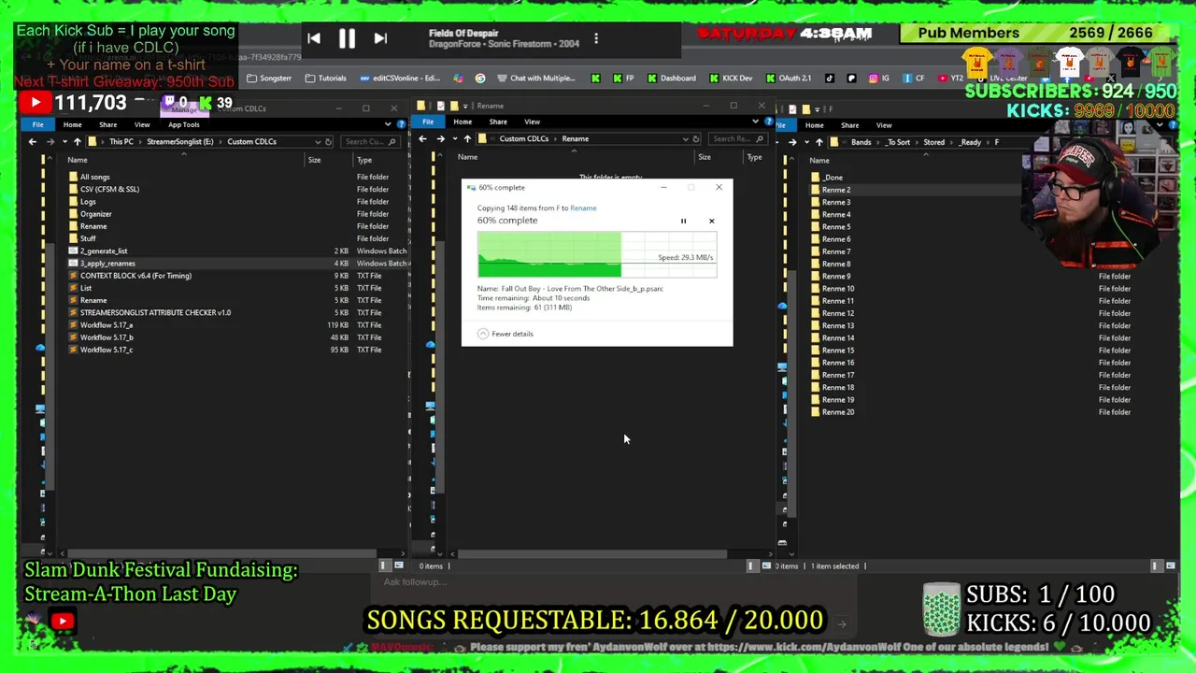Select Renme 10 folder
1196x673 pixels.
[838, 289]
